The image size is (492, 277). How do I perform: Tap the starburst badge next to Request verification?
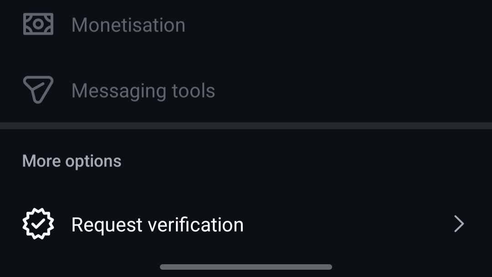[38, 223]
